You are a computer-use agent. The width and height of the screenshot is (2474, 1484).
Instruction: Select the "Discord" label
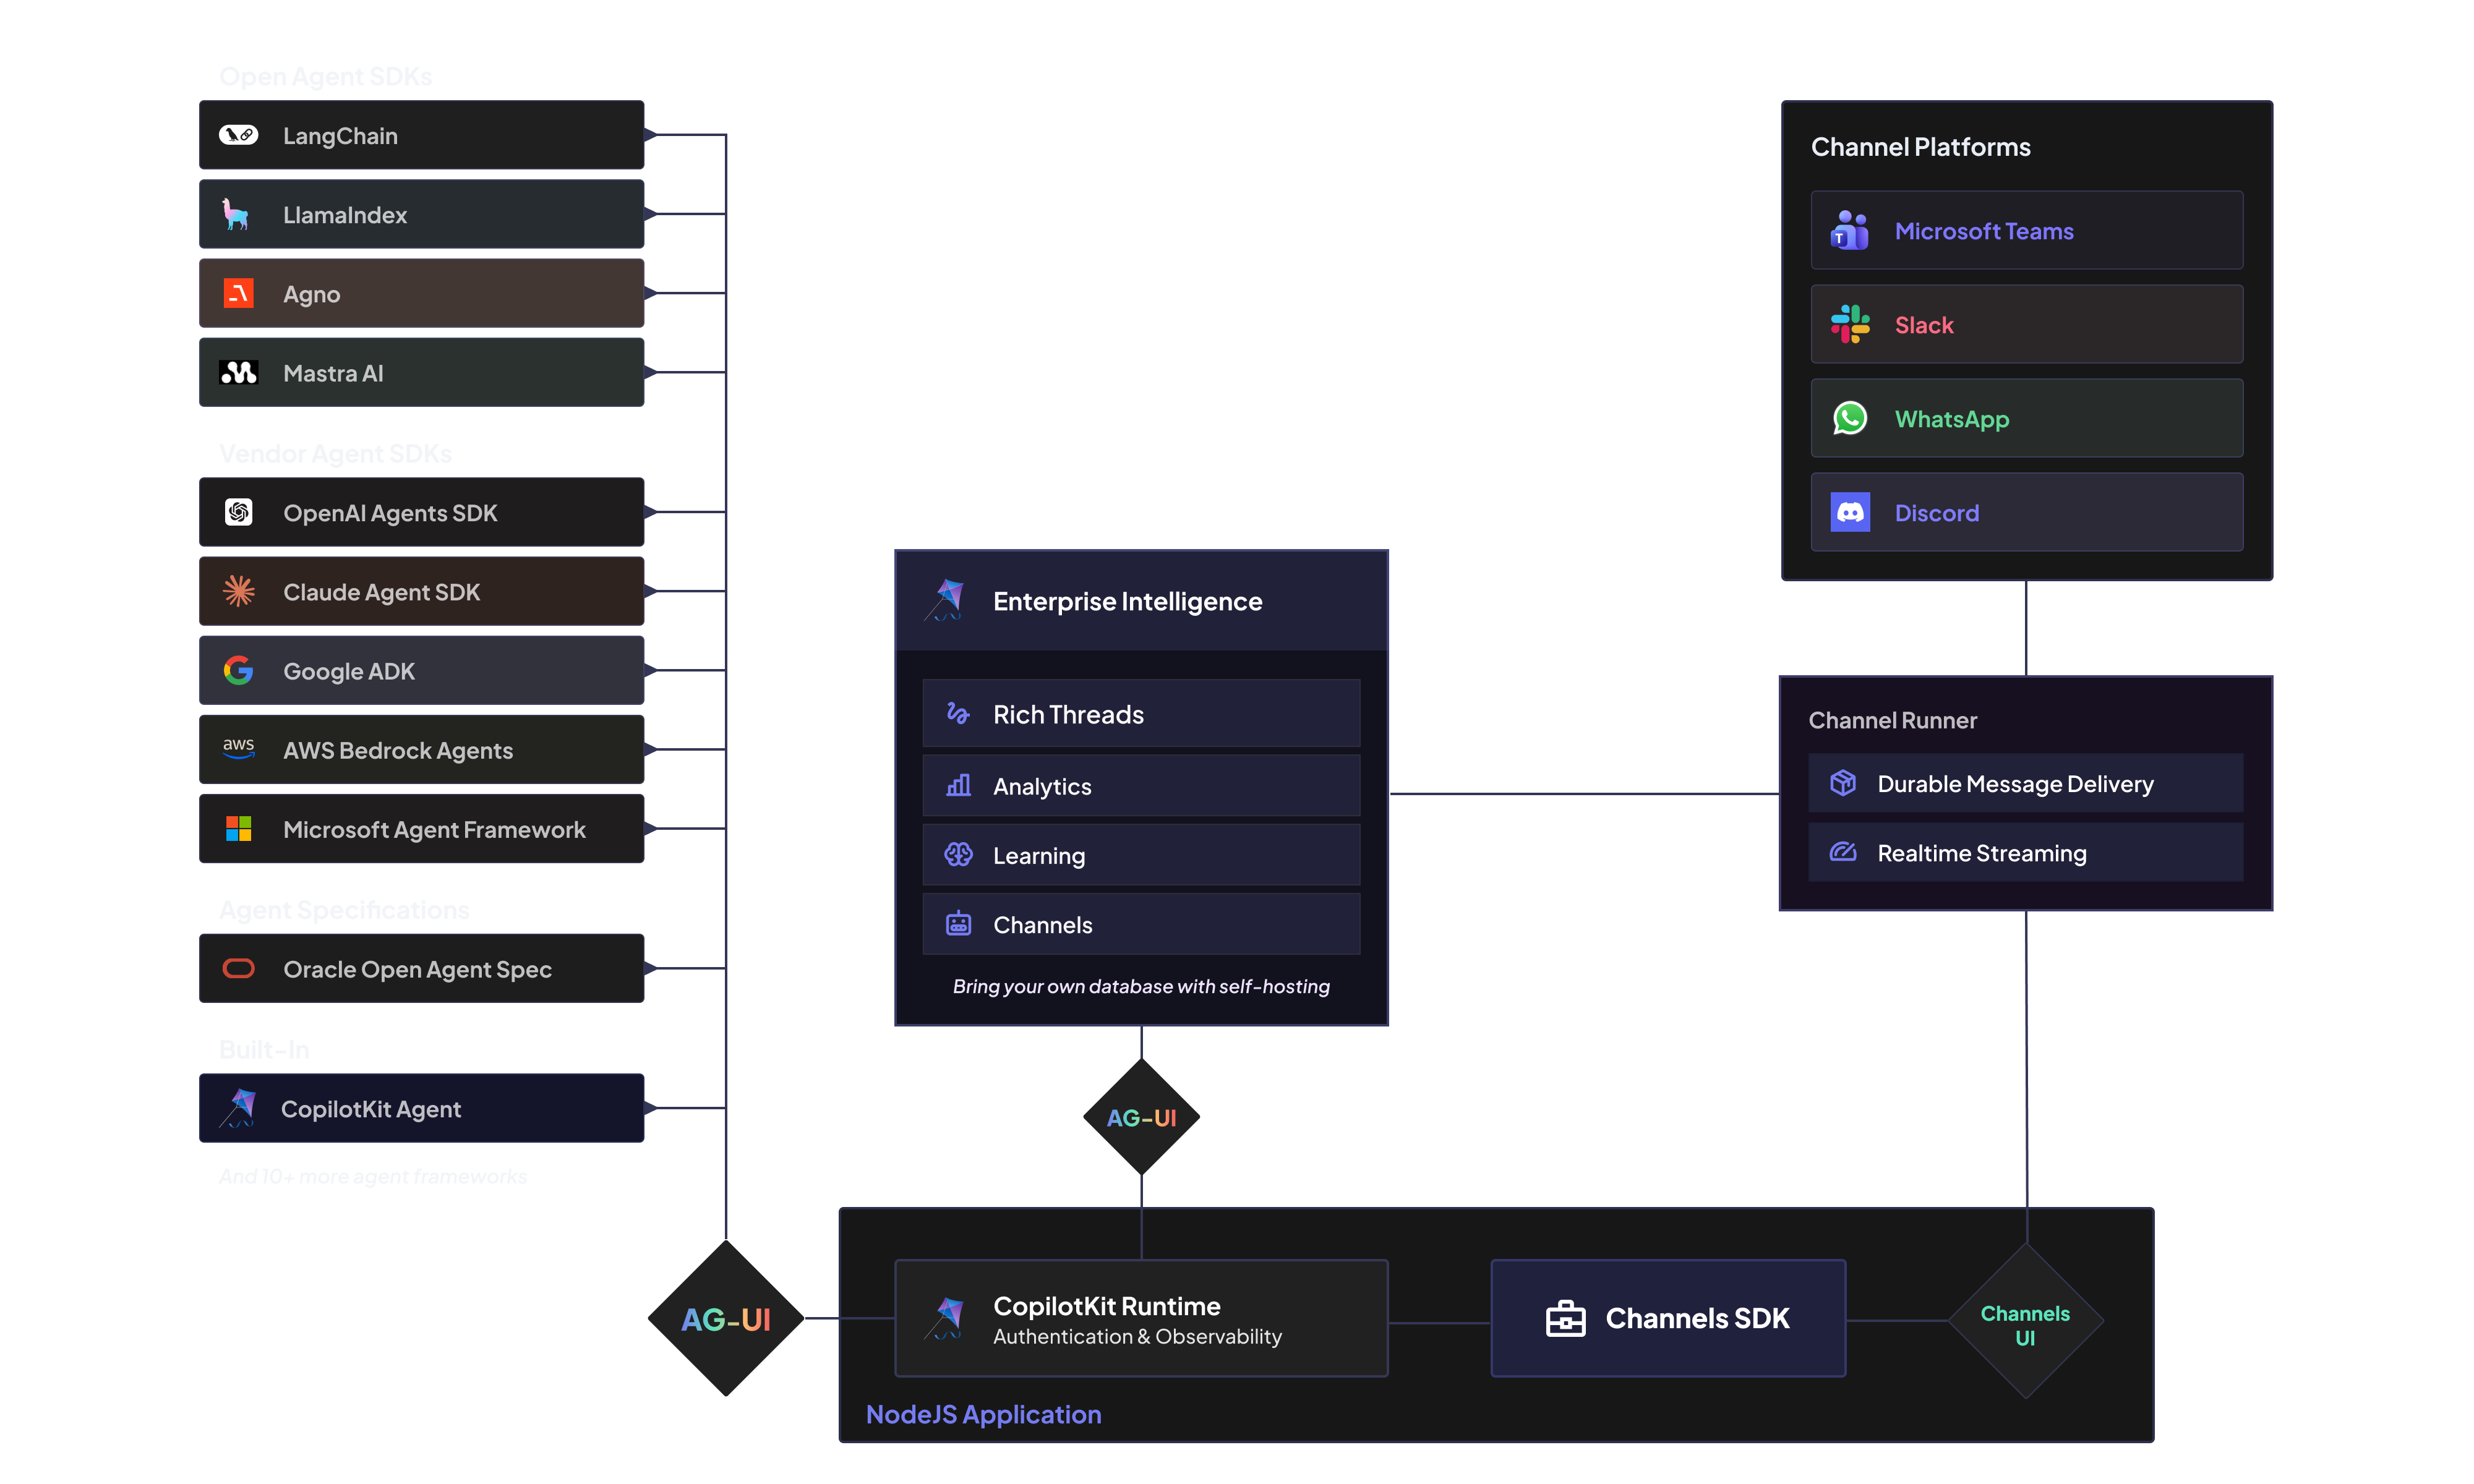(x=1937, y=513)
